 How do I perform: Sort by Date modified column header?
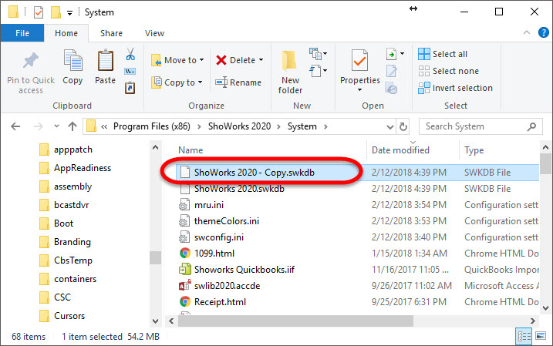click(400, 150)
